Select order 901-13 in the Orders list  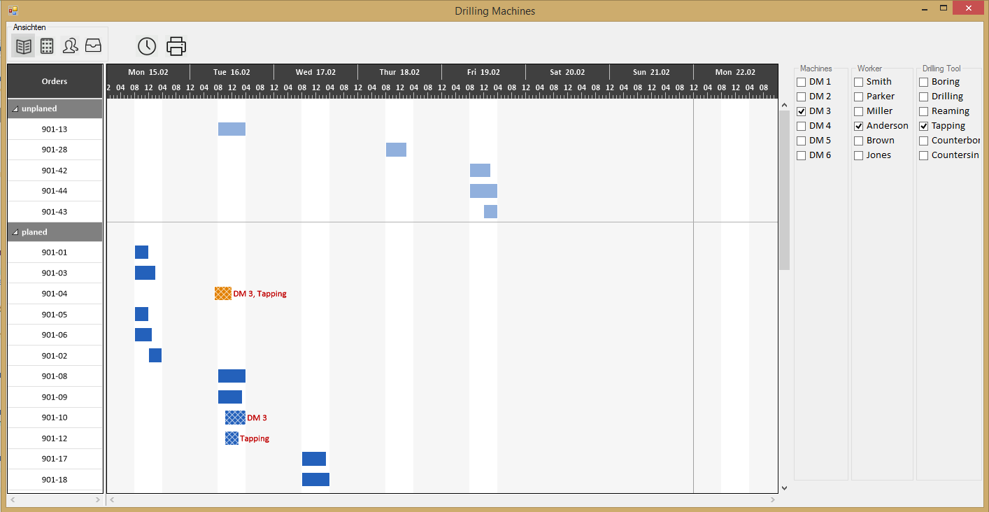[55, 129]
